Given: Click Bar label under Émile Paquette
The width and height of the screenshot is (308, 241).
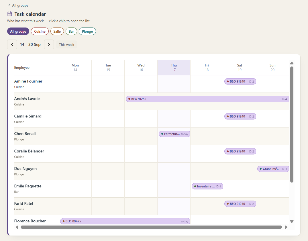Looking at the screenshot, I should [17, 192].
